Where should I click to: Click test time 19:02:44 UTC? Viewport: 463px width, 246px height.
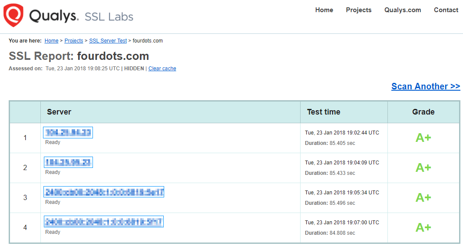pyautogui.click(x=342, y=133)
